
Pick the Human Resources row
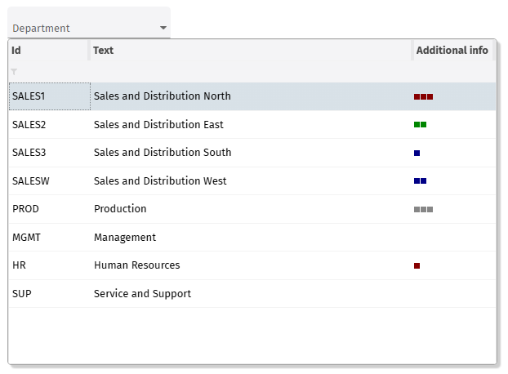(x=136, y=265)
